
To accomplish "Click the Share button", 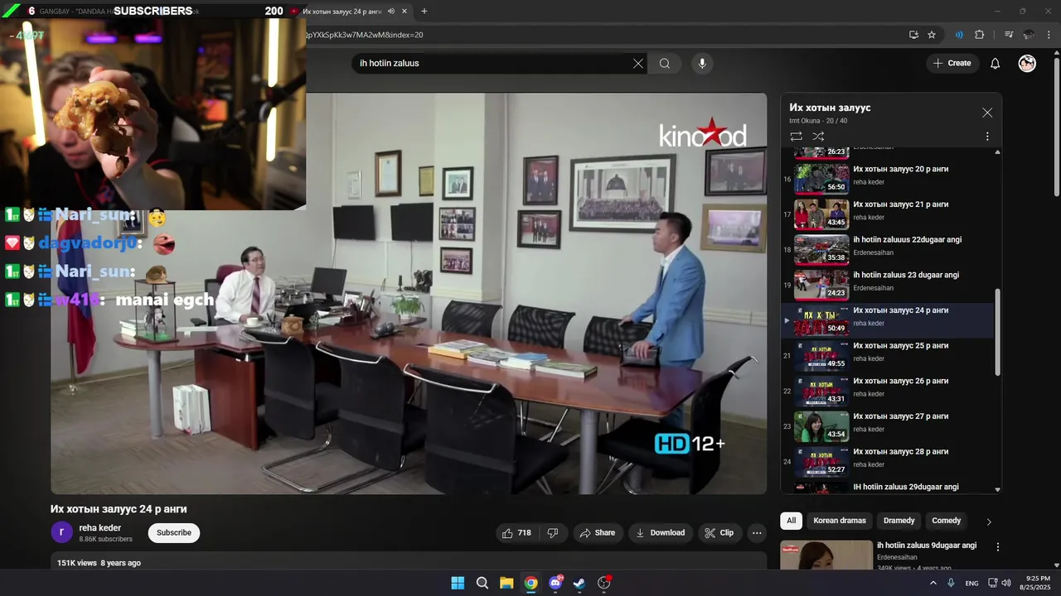I will tap(597, 533).
